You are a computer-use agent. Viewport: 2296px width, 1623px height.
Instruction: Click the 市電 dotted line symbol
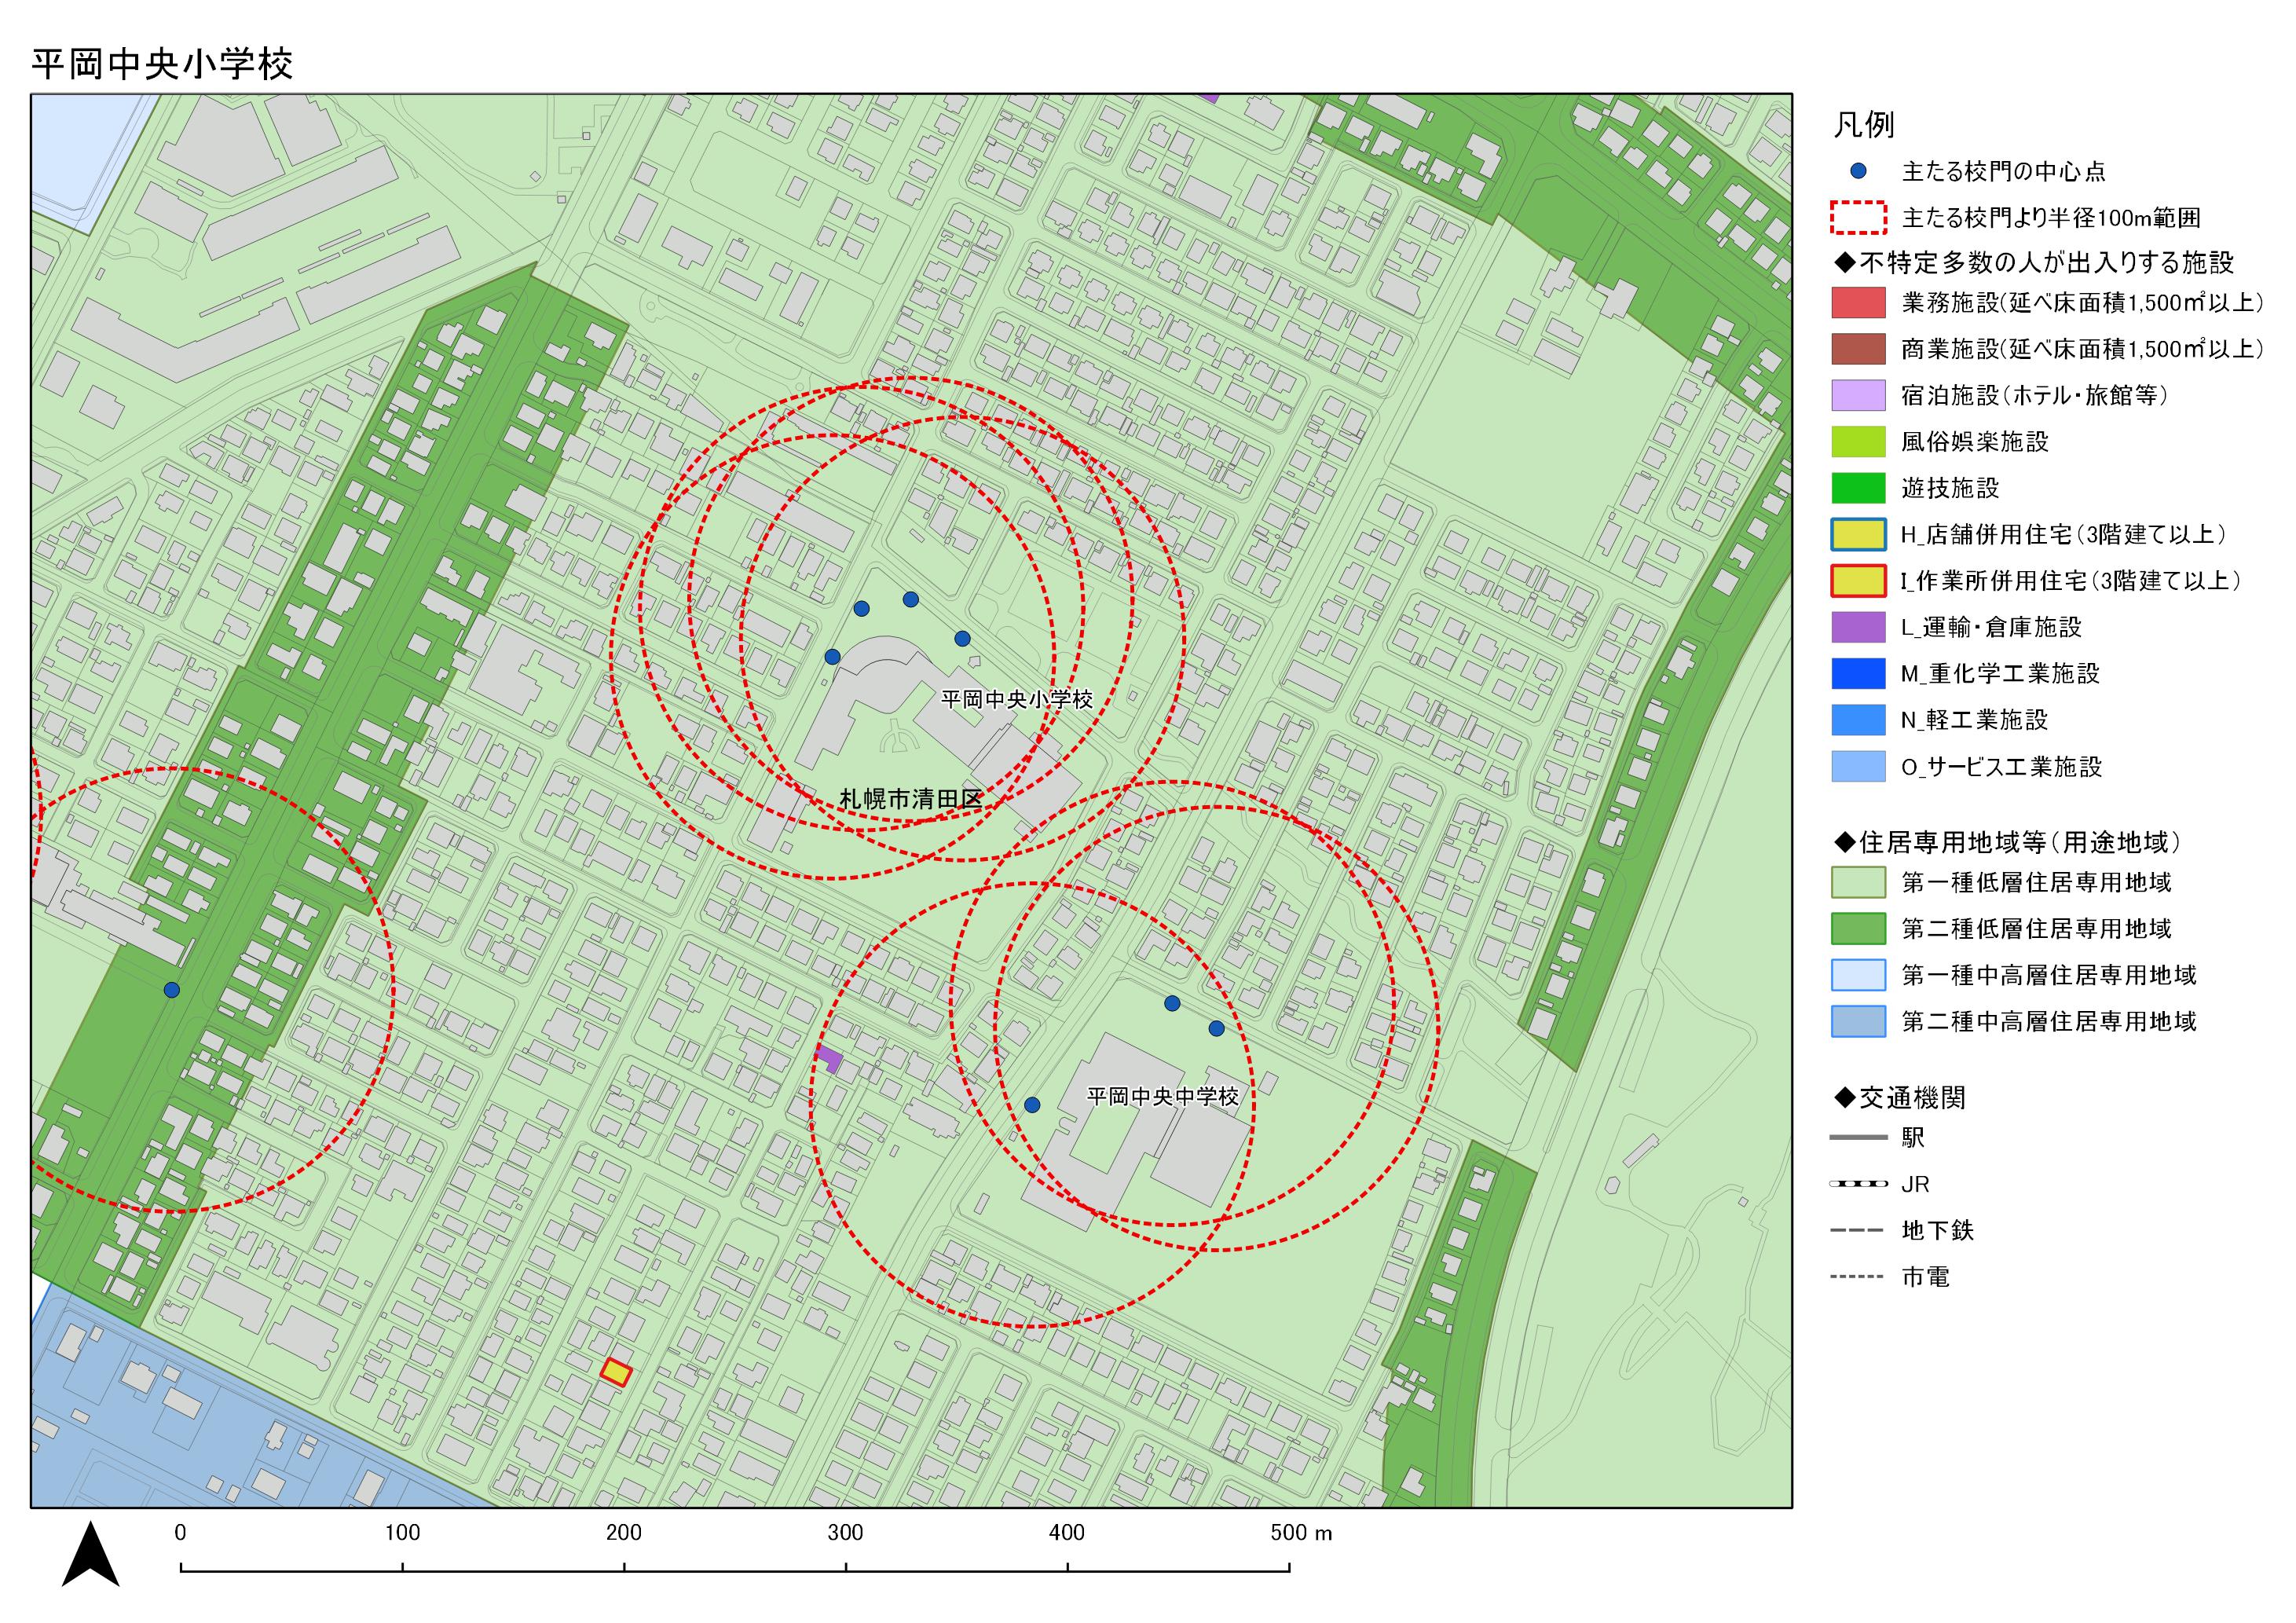pyautogui.click(x=1858, y=1277)
